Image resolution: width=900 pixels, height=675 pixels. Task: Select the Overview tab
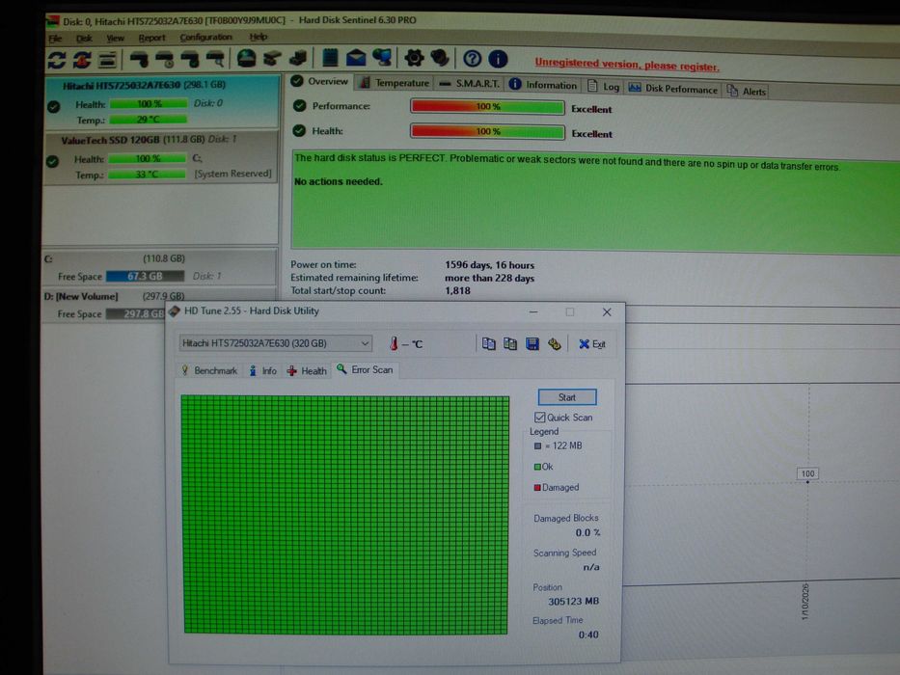coord(319,81)
